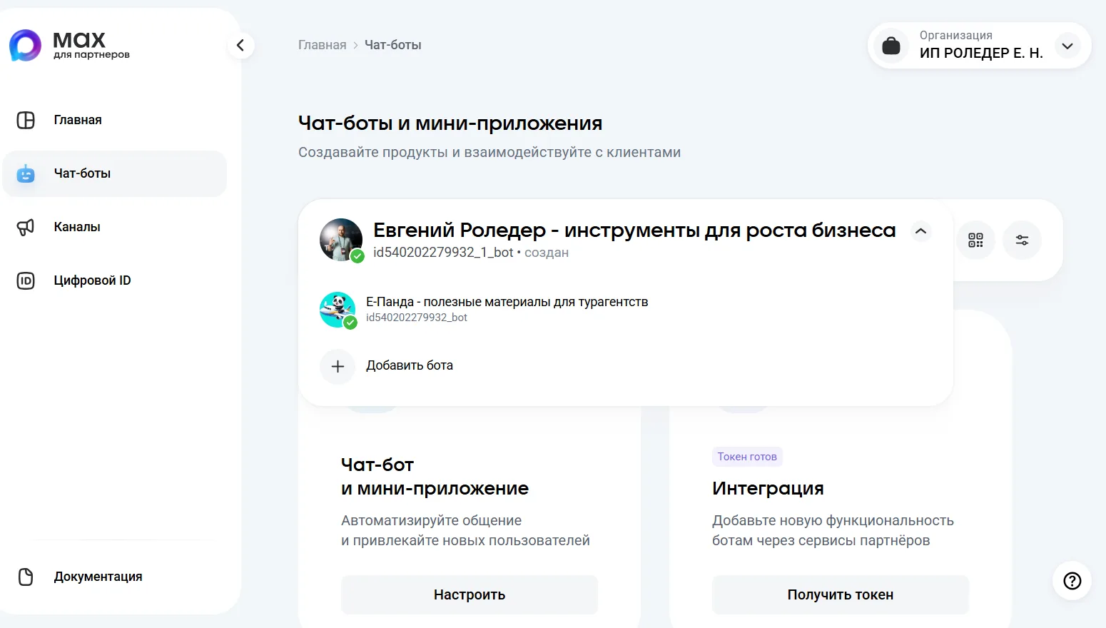Click the Е-Панда panda avatar
Viewport: 1106px width, 628px height.
338,310
